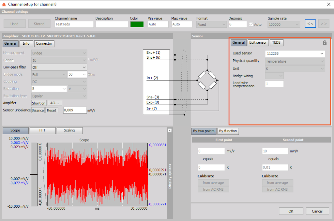Open the Range dropdown
The height and width of the screenshot is (221, 334).
59,61
